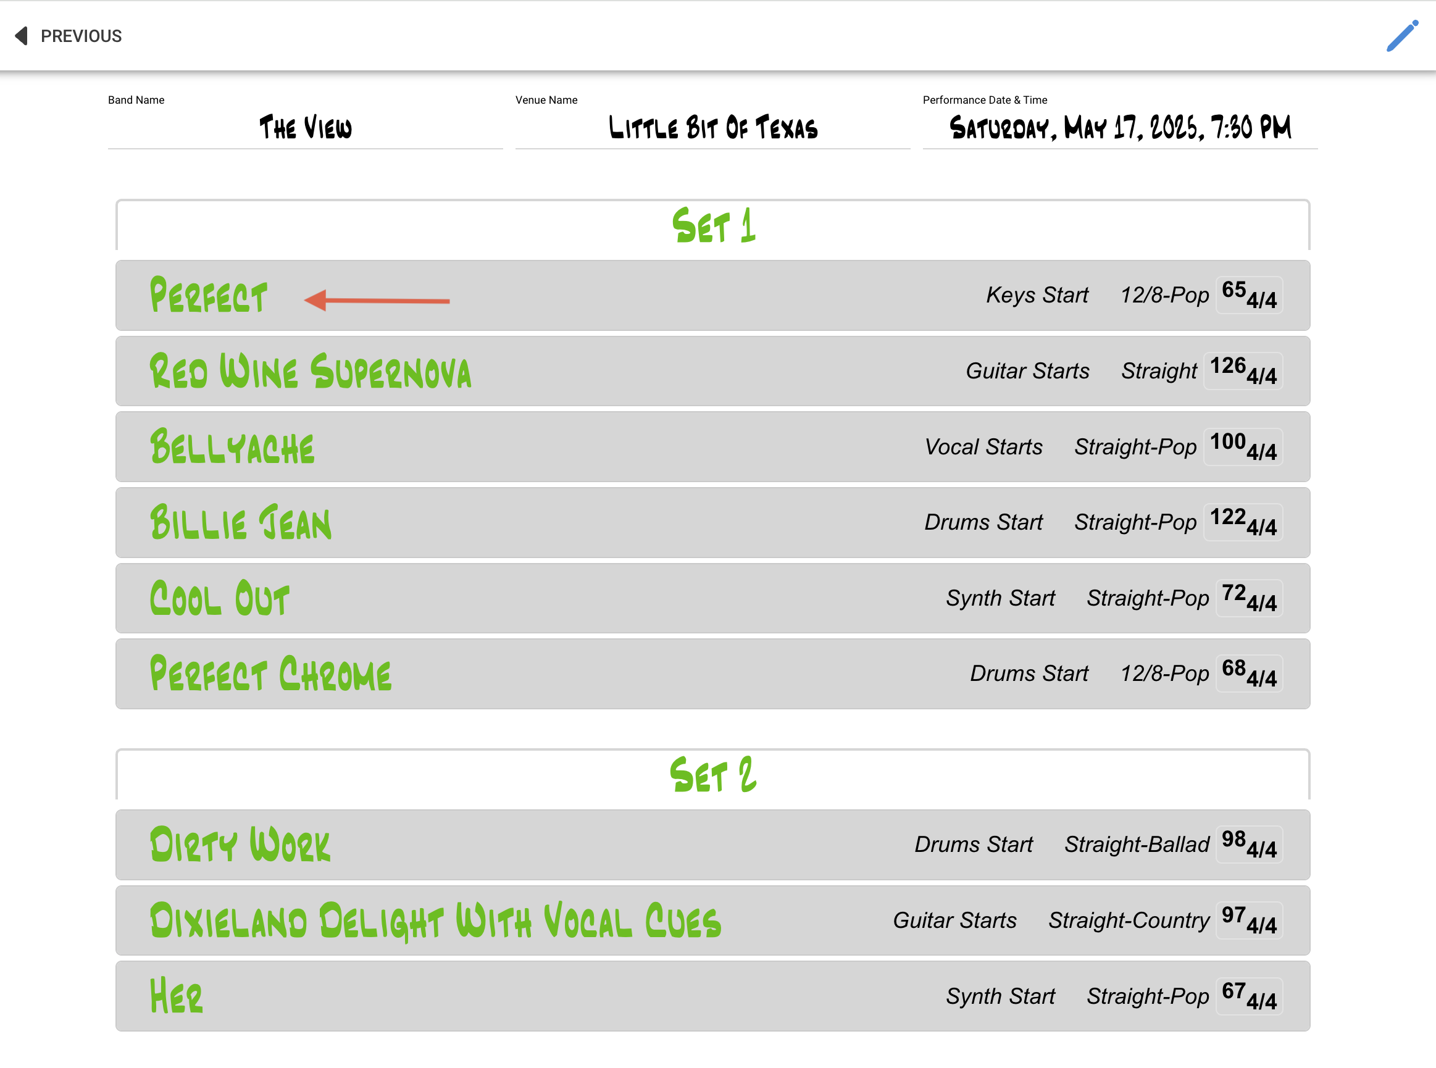Viewport: 1436px width, 1068px height.
Task: Click the Band Name field showing The View
Action: pyautogui.click(x=304, y=128)
